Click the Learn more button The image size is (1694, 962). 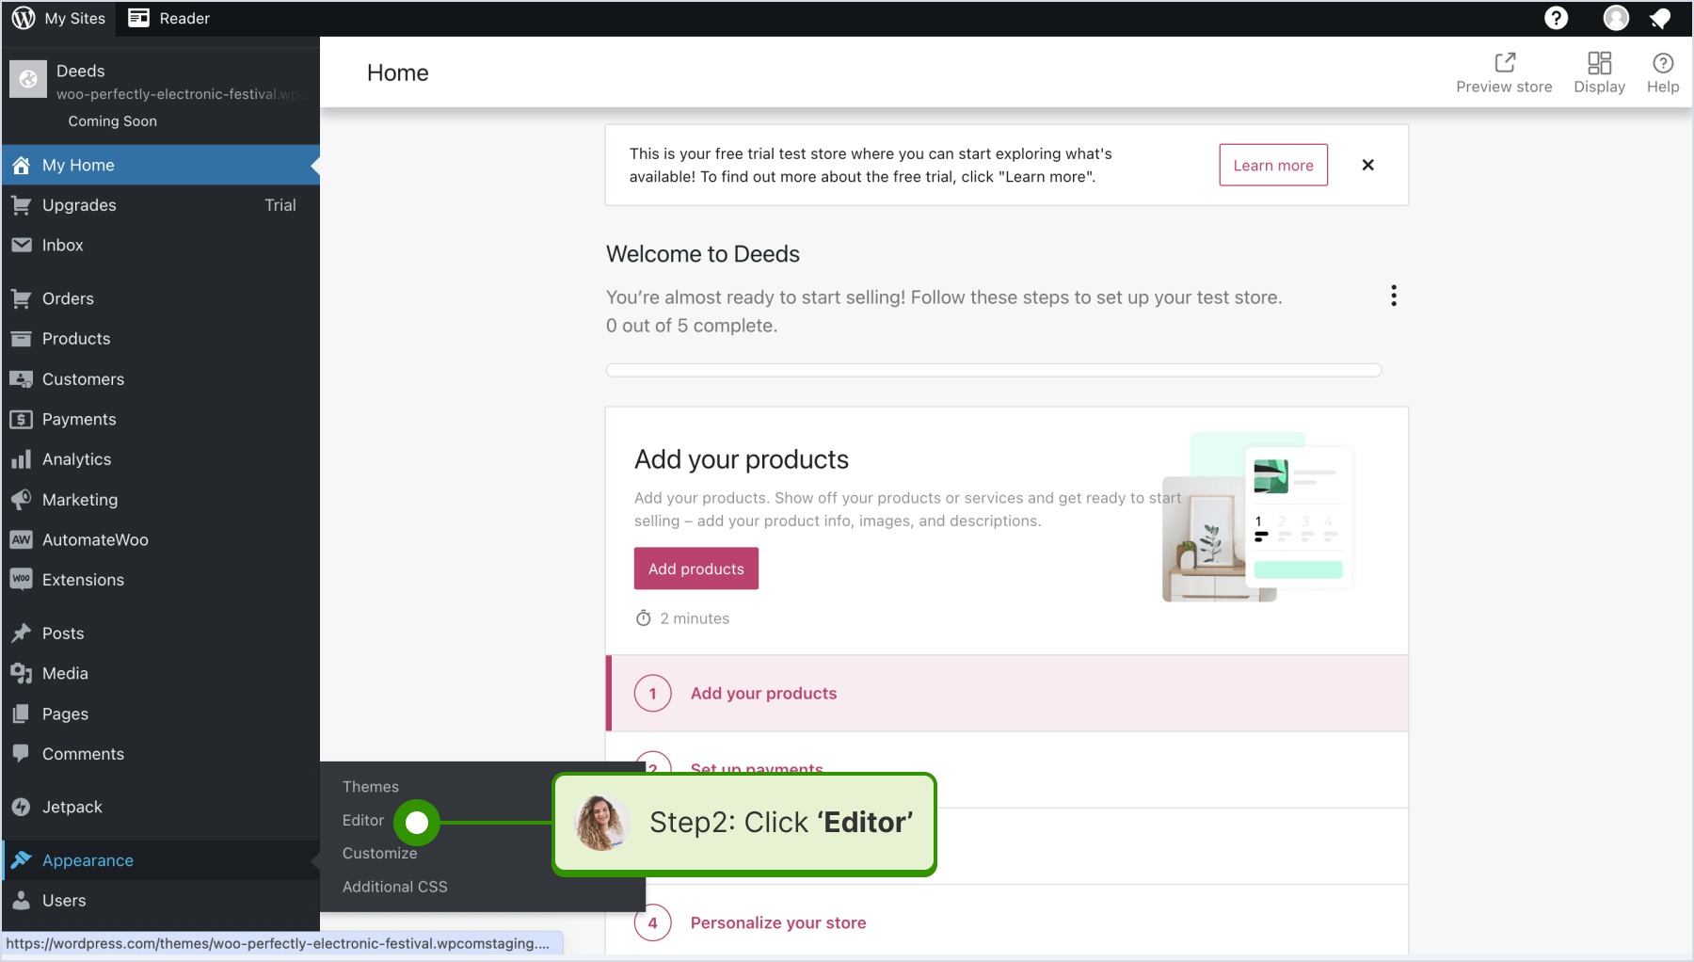pyautogui.click(x=1273, y=166)
